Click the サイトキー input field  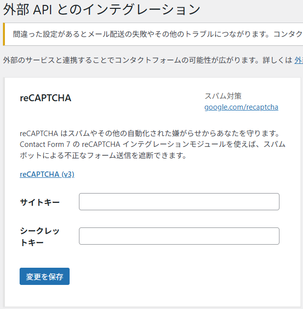point(179,201)
